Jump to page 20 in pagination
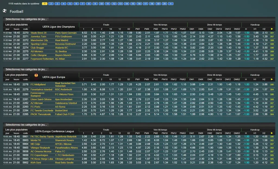 164,4
